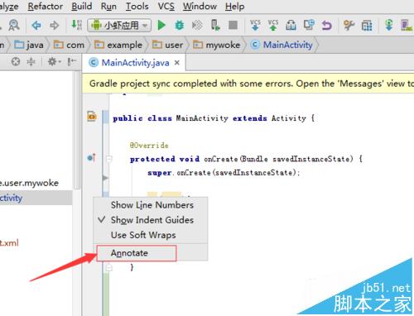Click the fold end marker near closing brace
Viewport: 414px width, 316px height.
click(x=109, y=267)
